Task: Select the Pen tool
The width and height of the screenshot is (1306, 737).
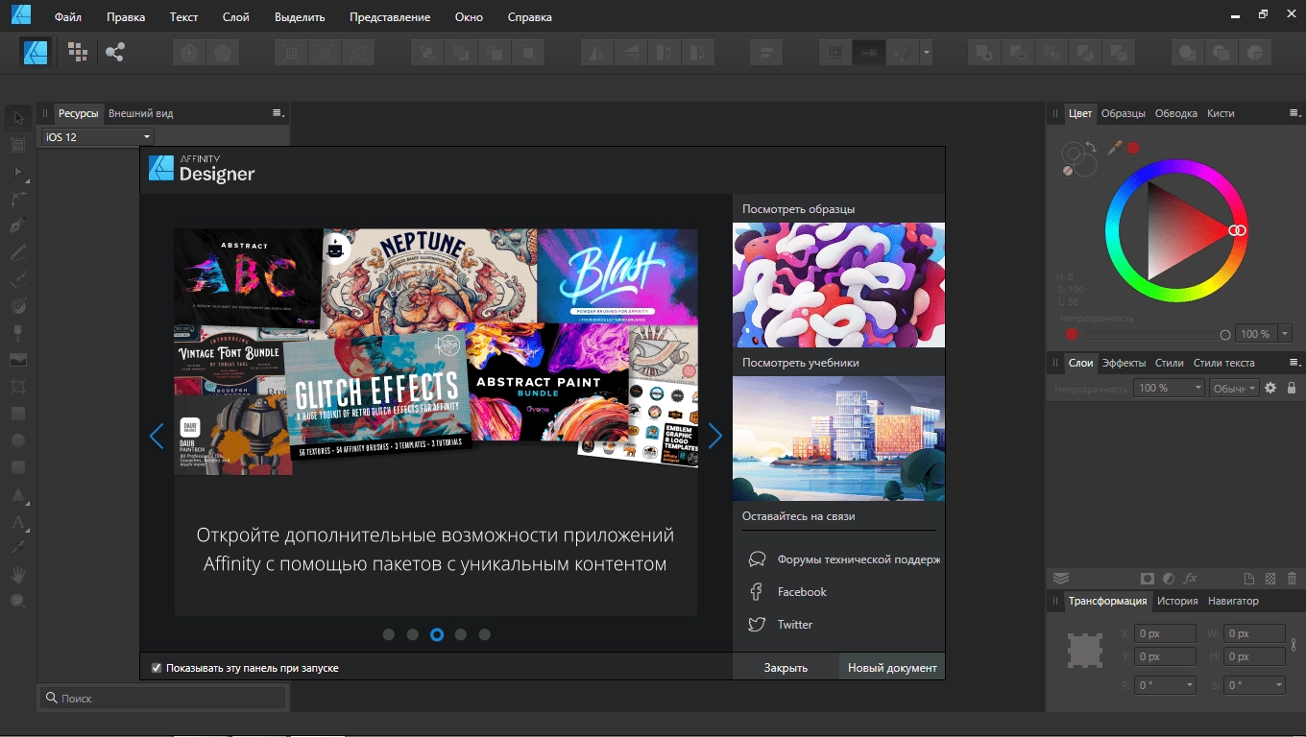Action: (17, 226)
